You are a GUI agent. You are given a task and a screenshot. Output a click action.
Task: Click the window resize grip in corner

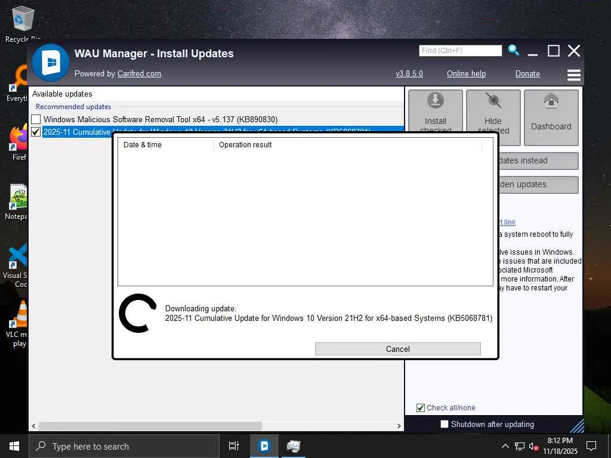point(577,426)
